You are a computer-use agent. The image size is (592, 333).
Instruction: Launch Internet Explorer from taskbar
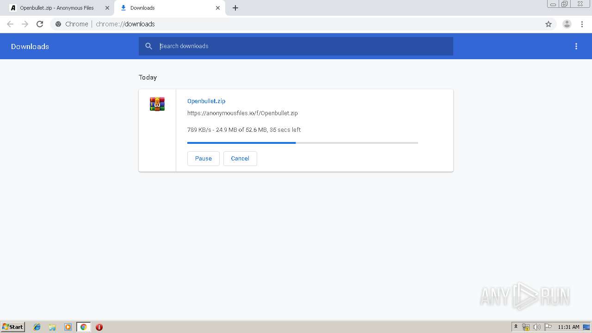pos(37,327)
